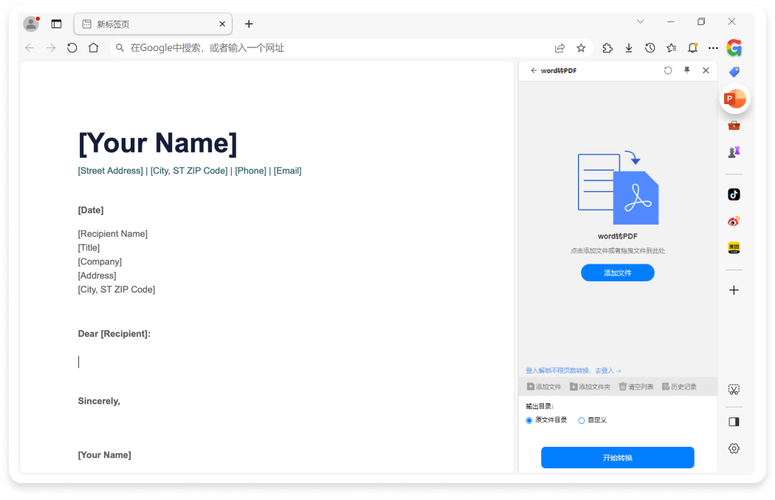Click 历史记录 in the converter toolbar

click(x=679, y=387)
